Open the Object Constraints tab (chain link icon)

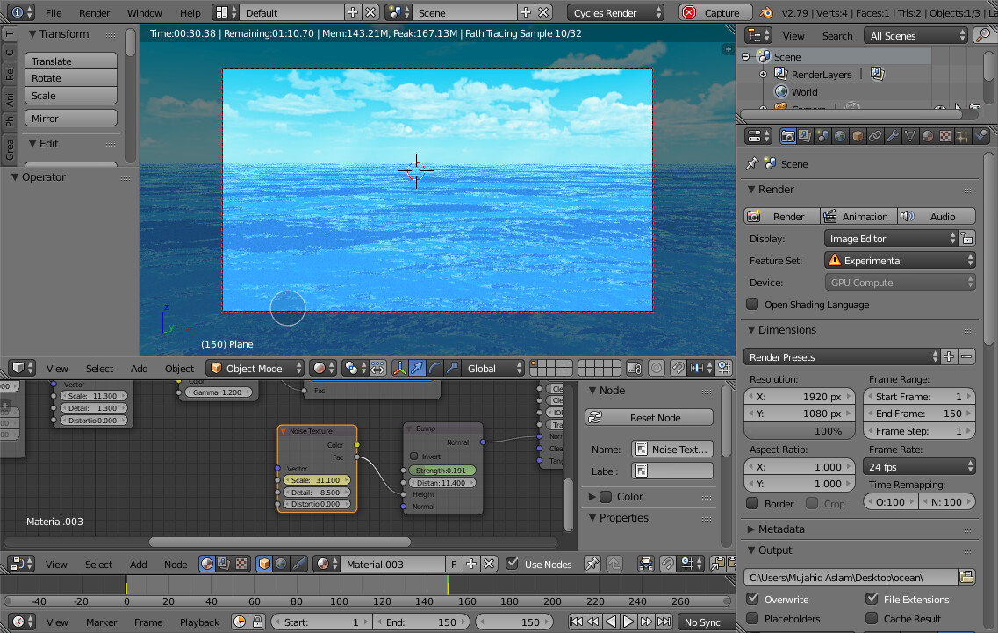pos(874,135)
